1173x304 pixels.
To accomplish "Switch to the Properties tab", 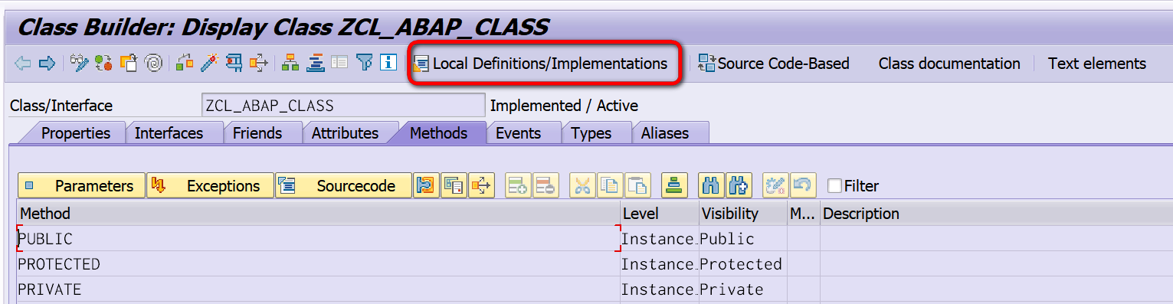I will [x=75, y=132].
